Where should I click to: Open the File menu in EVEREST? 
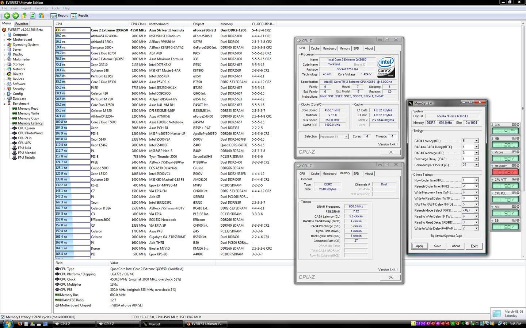[4, 8]
